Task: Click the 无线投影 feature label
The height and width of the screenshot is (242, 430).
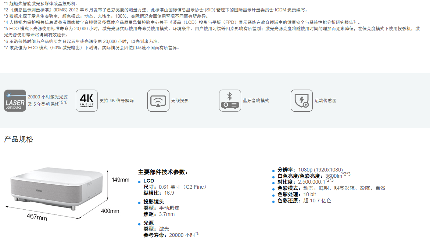Action: click(x=180, y=101)
